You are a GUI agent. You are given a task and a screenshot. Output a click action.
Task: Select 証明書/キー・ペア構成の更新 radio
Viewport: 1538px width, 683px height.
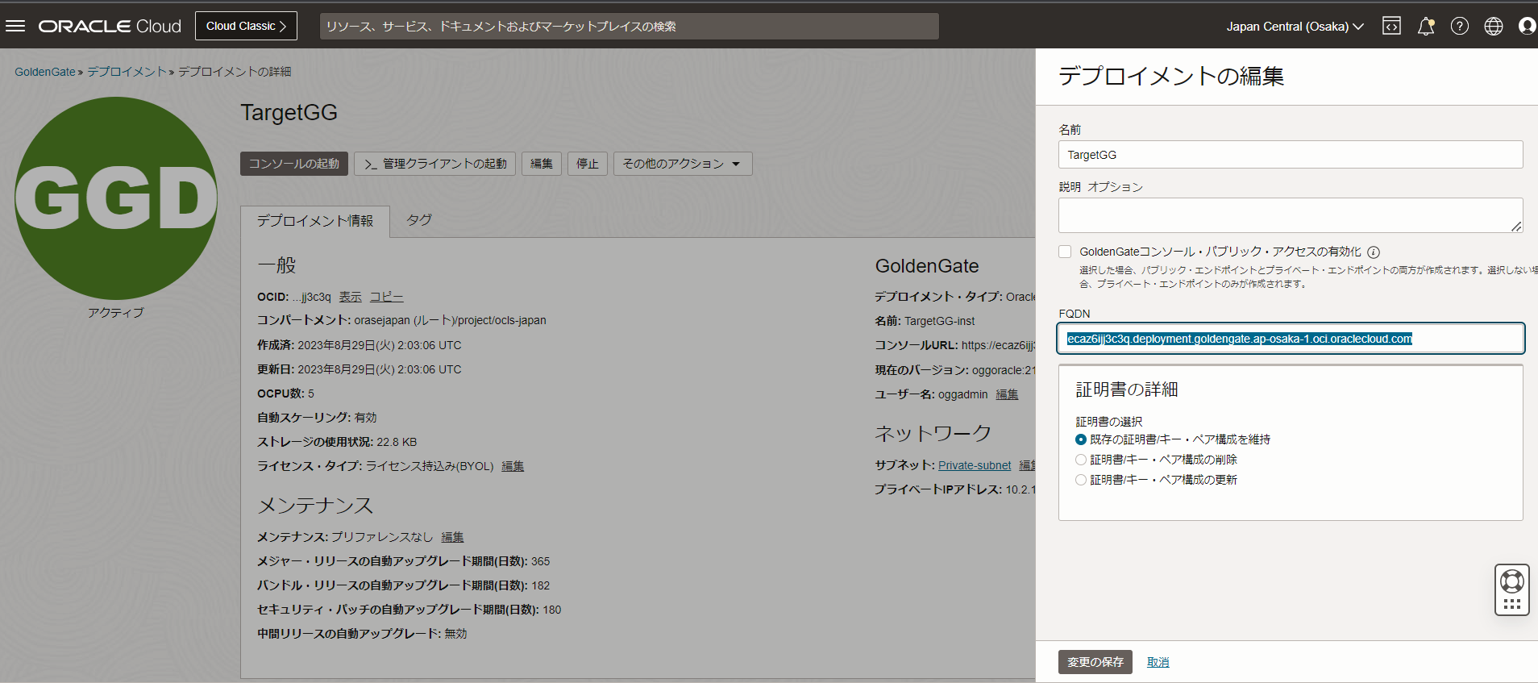click(1081, 480)
